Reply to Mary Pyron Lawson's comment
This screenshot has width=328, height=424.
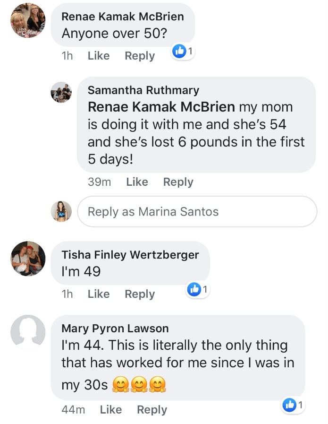pos(152,410)
